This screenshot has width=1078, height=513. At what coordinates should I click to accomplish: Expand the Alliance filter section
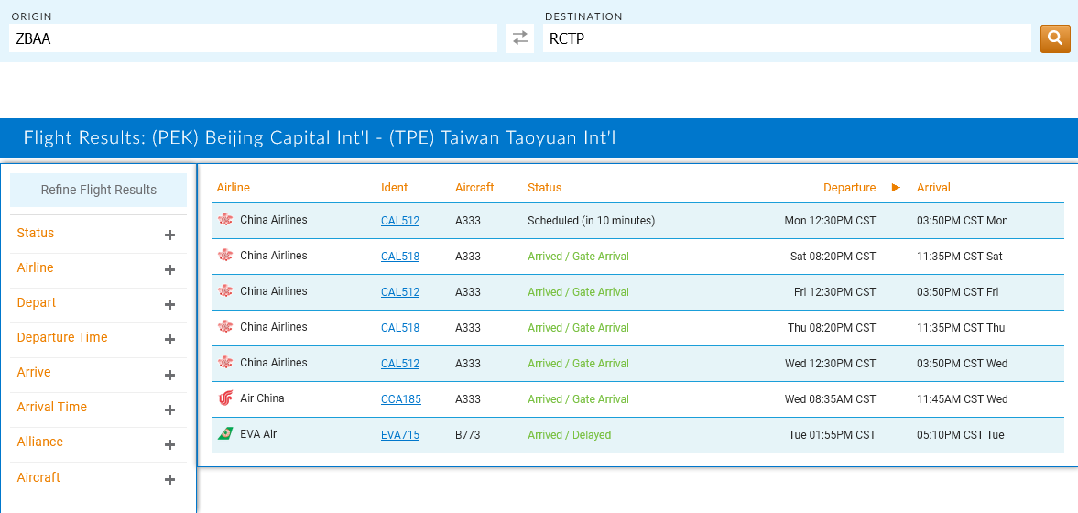(169, 444)
